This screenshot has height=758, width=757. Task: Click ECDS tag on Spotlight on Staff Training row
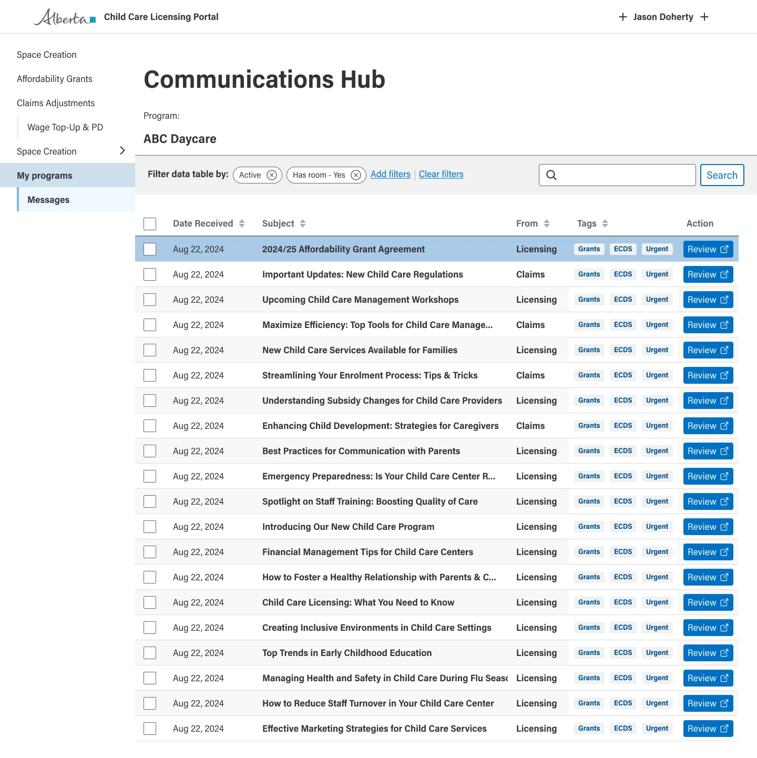point(623,501)
